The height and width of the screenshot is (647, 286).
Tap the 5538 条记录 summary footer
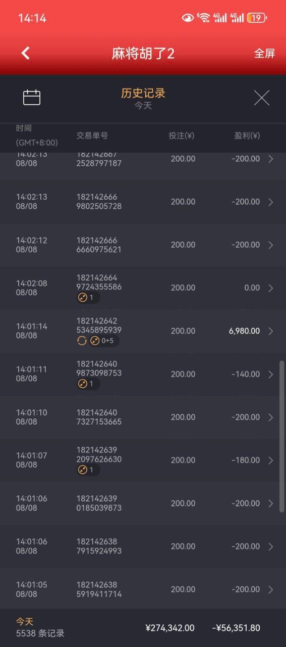point(40,633)
